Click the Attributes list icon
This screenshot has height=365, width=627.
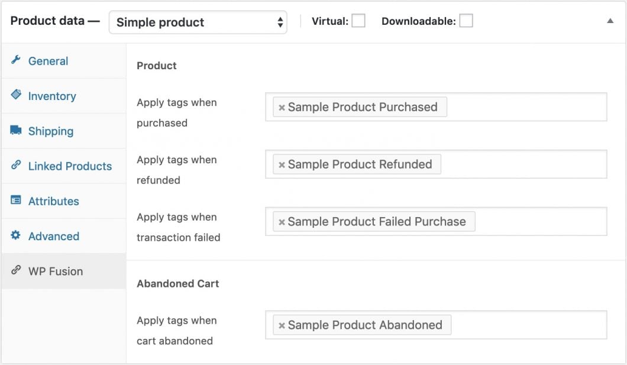[16, 201]
